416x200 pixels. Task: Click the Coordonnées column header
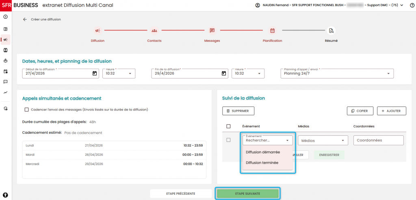point(364,126)
